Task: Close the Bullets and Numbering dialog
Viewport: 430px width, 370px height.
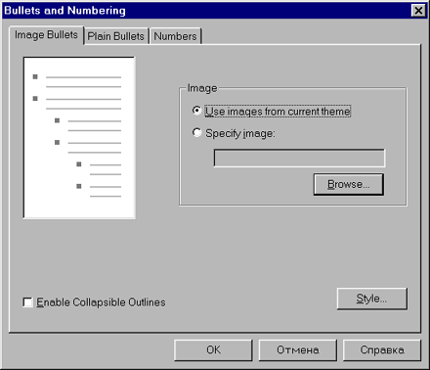Action: [418, 11]
